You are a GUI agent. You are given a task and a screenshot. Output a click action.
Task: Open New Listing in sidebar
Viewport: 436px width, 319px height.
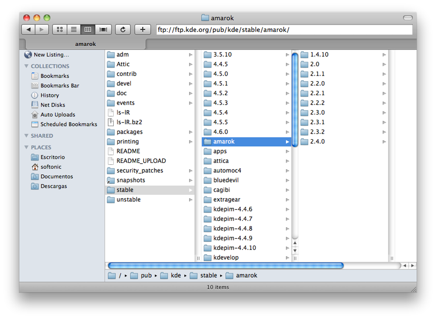(x=47, y=55)
